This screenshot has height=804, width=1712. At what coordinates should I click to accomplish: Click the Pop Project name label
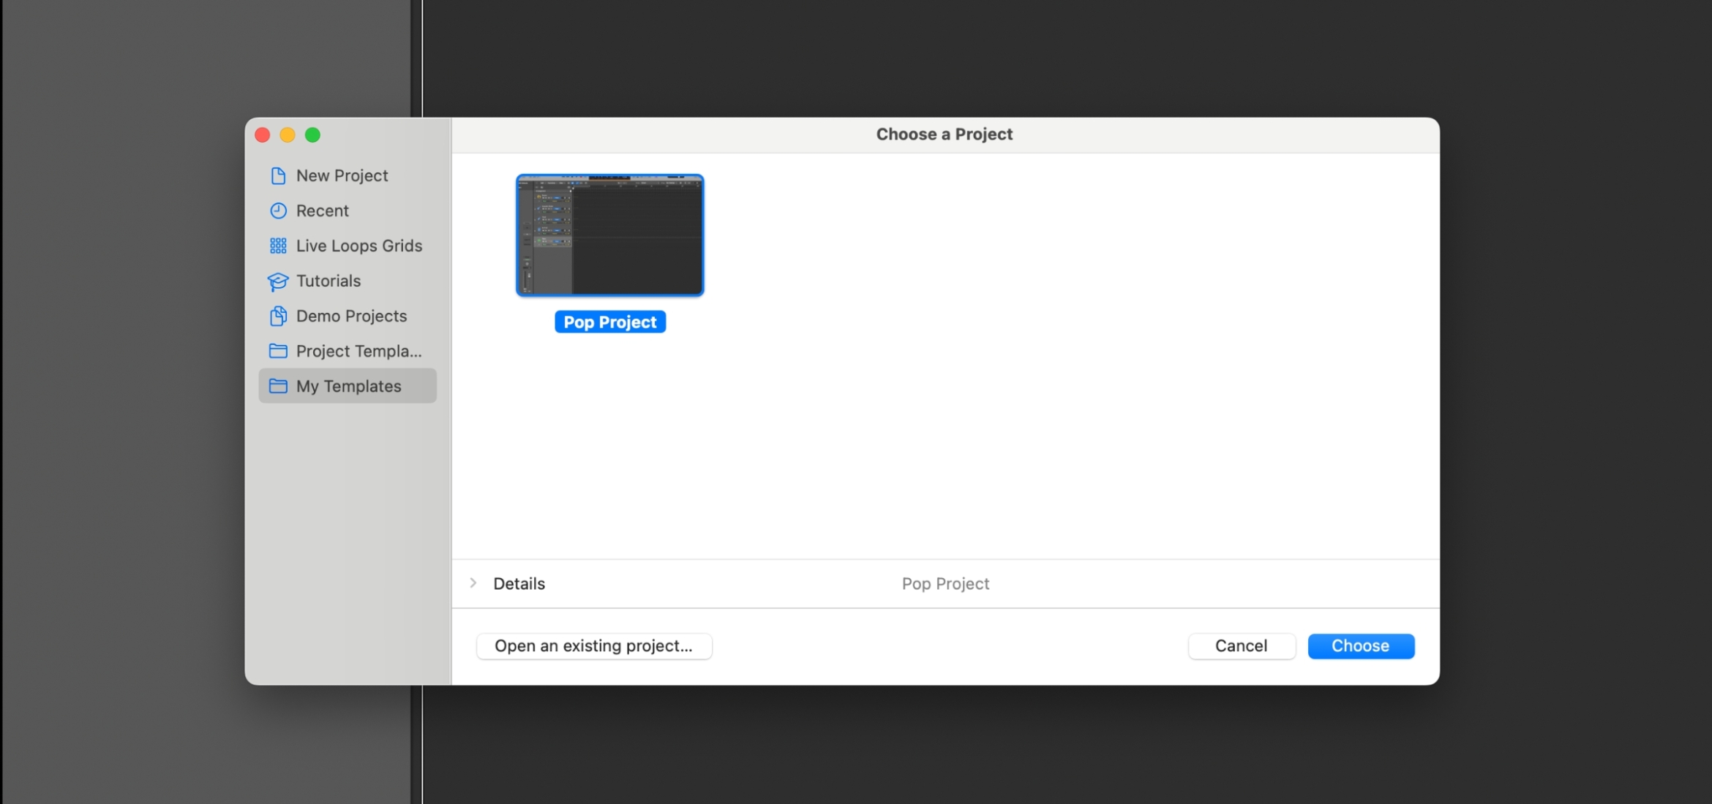(x=609, y=322)
